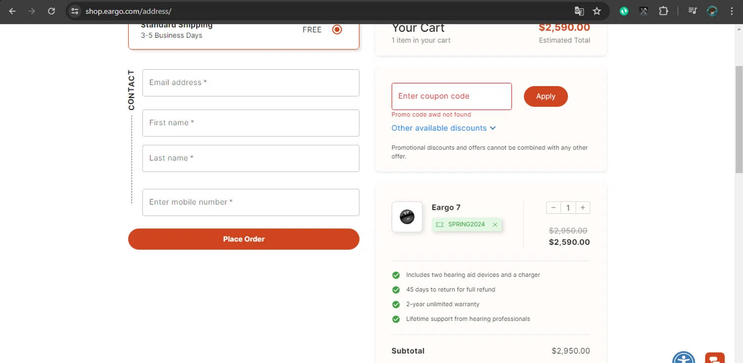743x363 pixels.
Task: Open the accessibility widget icon
Action: [x=684, y=358]
